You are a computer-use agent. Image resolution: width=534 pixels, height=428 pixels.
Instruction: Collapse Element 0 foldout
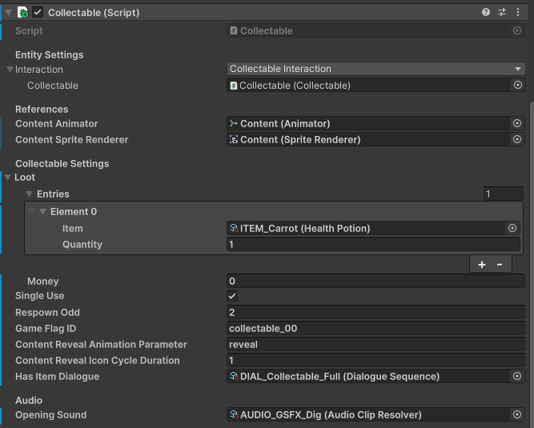43,212
